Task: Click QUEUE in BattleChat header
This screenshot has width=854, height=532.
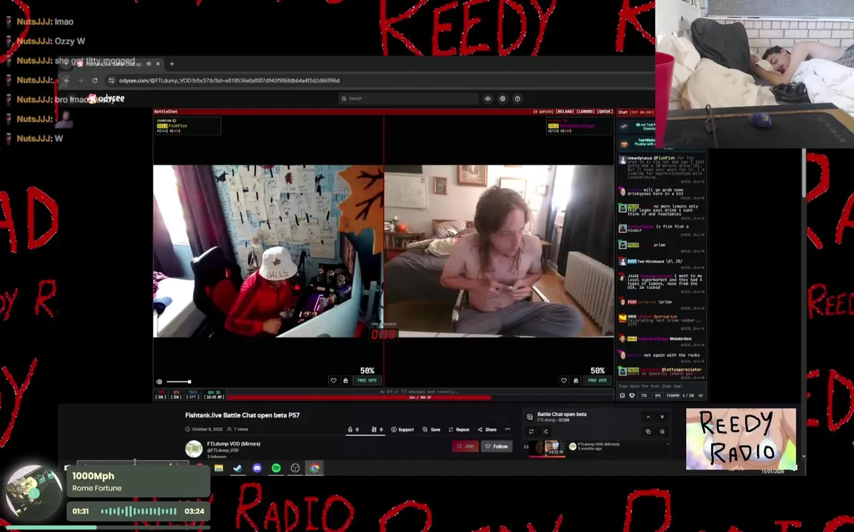Action: [x=605, y=112]
